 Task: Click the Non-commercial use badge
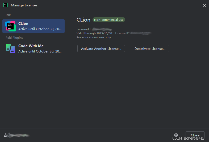pyautogui.click(x=109, y=20)
